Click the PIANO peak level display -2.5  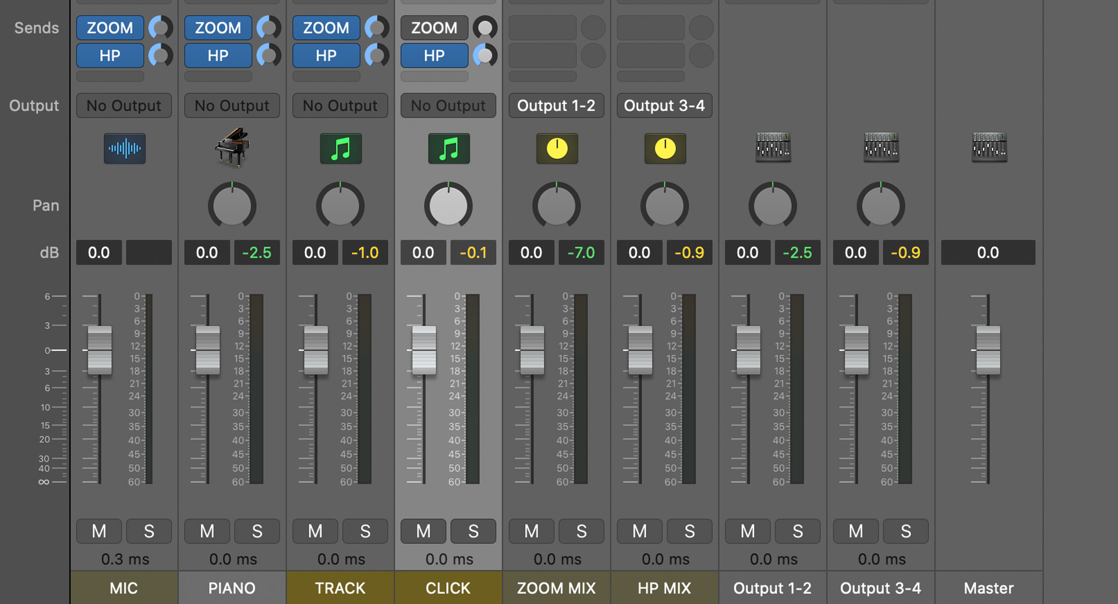257,252
